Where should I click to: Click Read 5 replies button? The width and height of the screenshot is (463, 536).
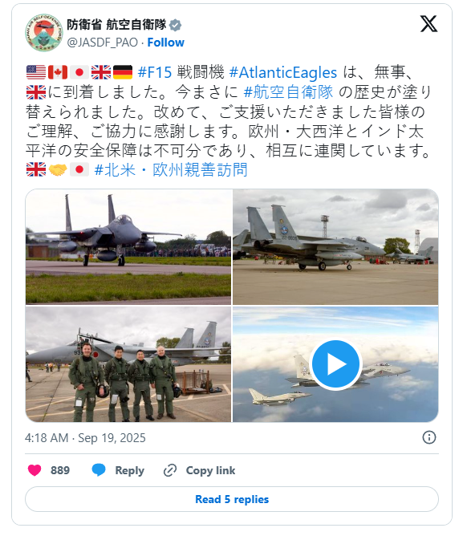point(232,499)
